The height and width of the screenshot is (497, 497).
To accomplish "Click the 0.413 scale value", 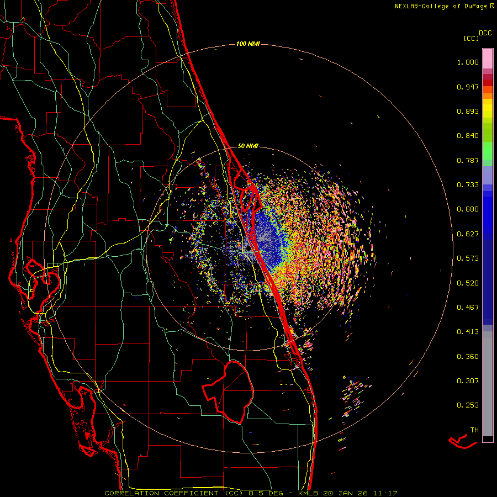I will (468, 332).
